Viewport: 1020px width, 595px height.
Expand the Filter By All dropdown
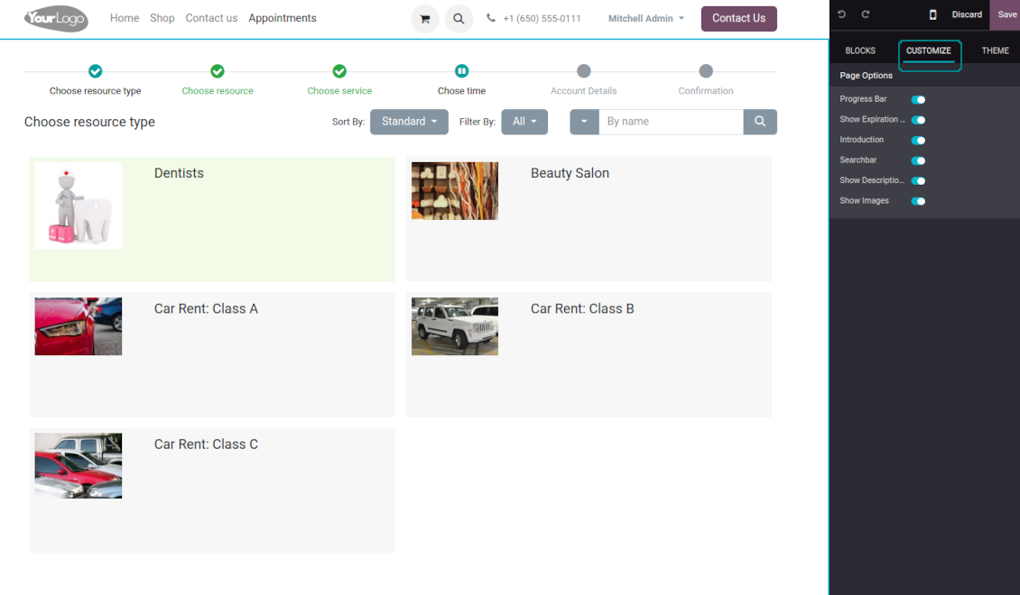[524, 122]
